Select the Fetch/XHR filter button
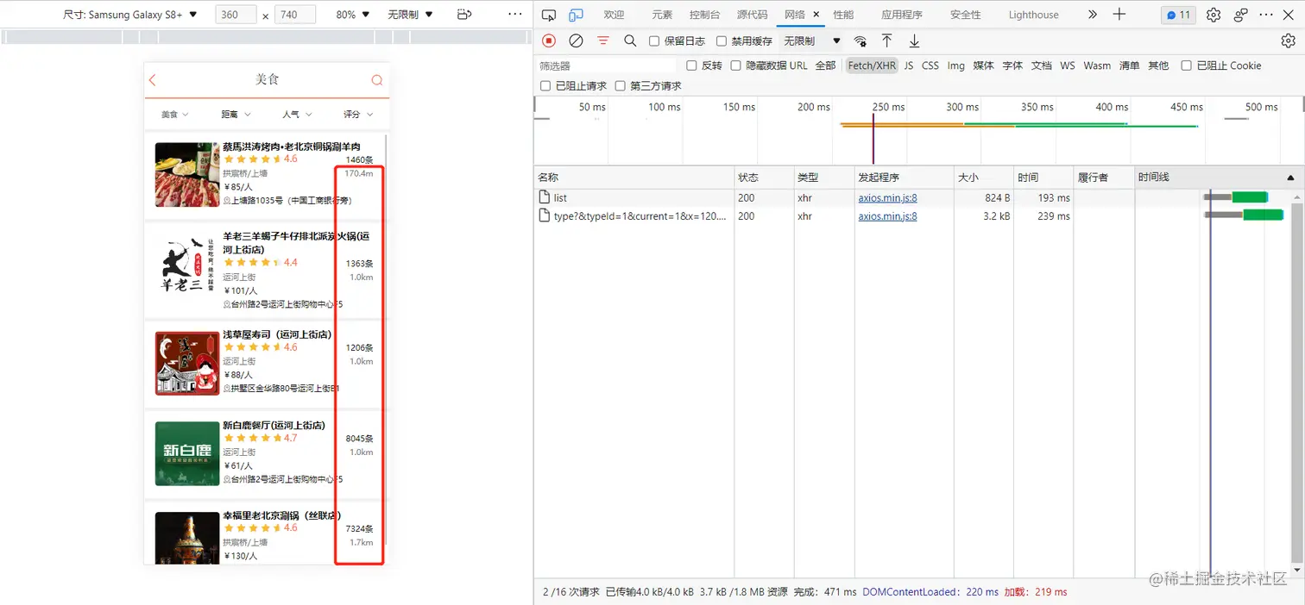 click(x=872, y=65)
